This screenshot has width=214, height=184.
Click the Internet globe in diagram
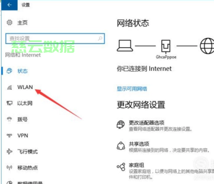(207, 46)
